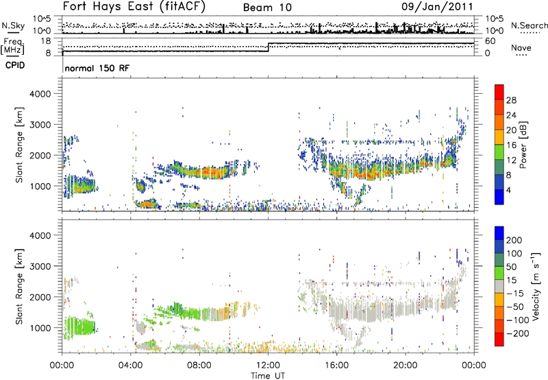Click "Slant Range [km]" label of velocity panel

(19, 286)
